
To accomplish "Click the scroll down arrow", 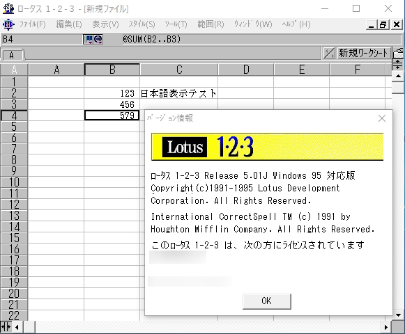I will [x=398, y=315].
